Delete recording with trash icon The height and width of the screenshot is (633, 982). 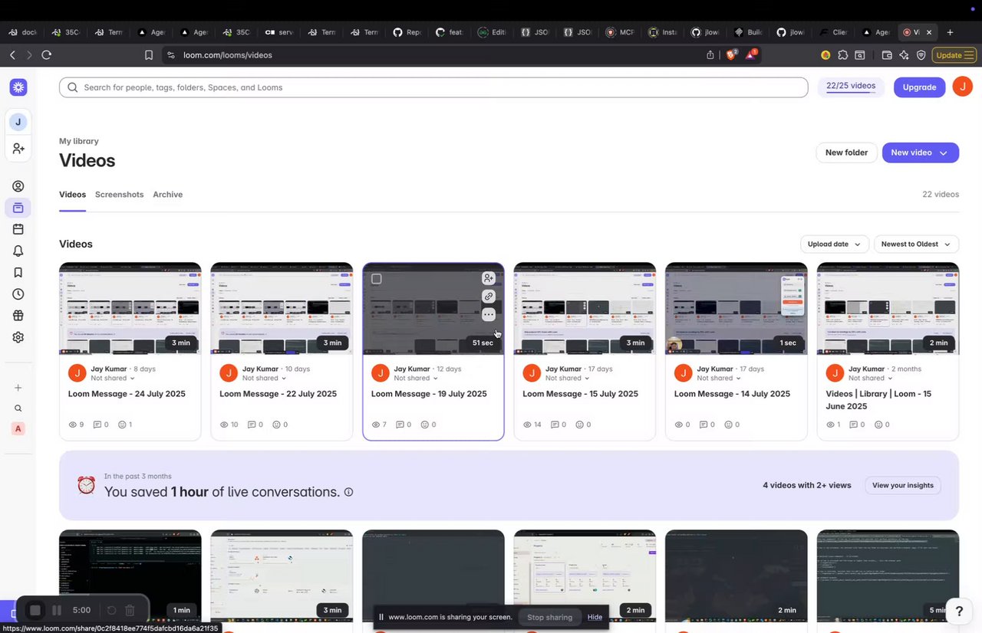pyautogui.click(x=130, y=611)
